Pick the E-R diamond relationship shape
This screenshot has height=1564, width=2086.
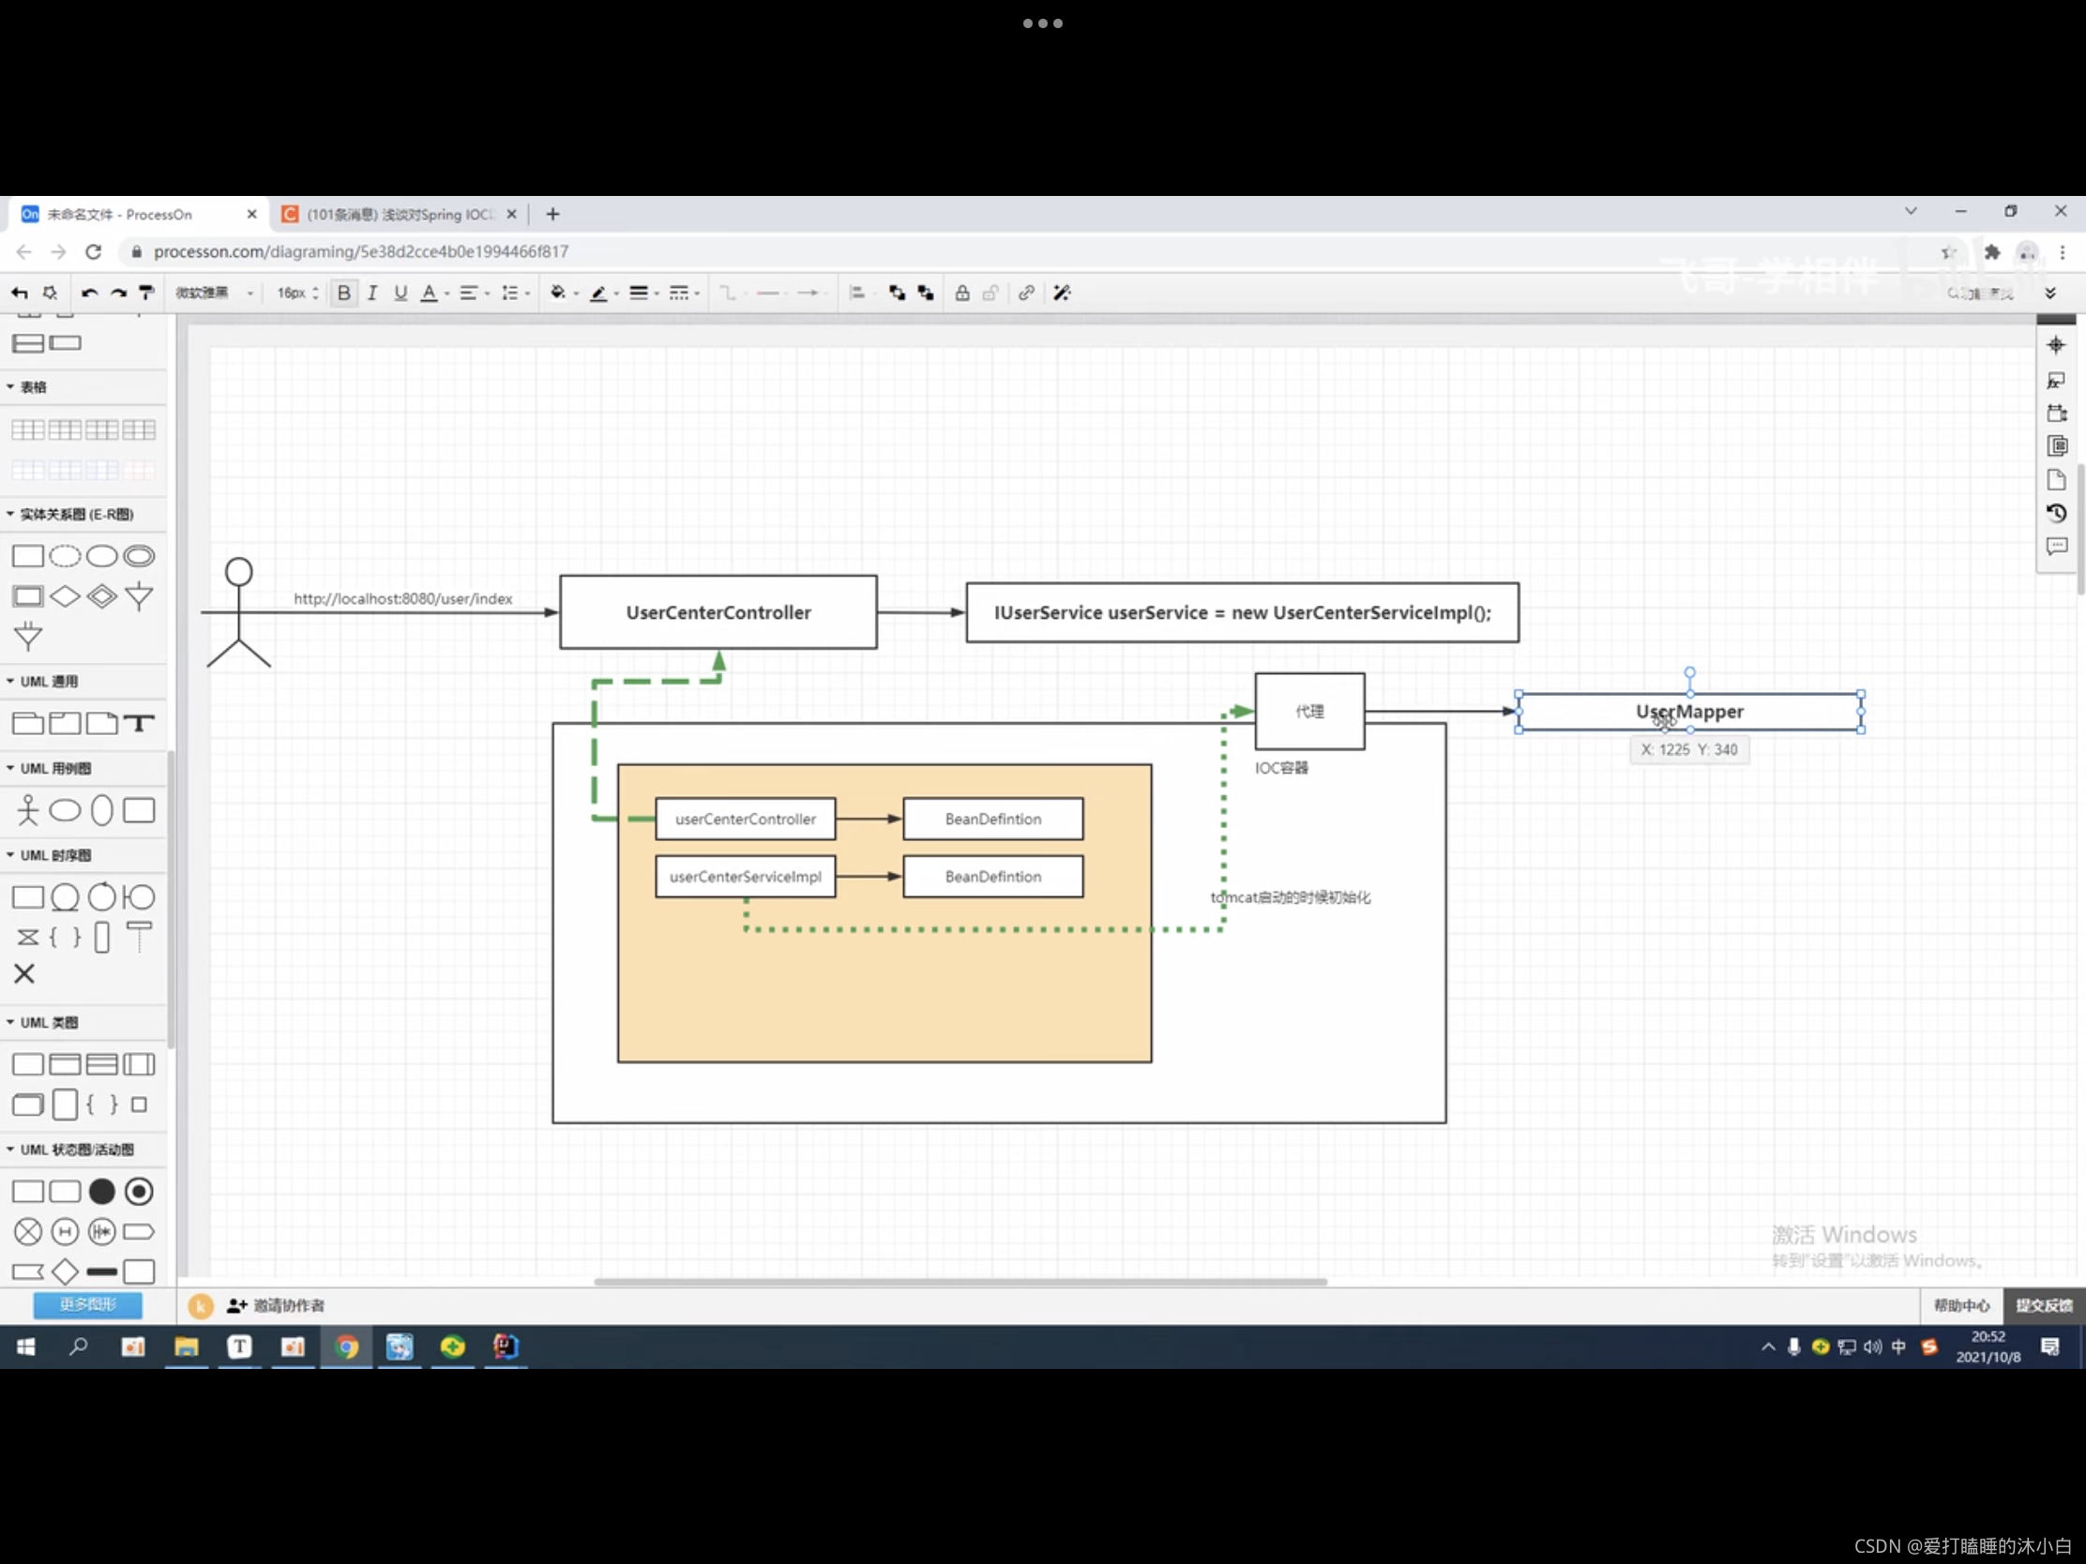tap(64, 596)
